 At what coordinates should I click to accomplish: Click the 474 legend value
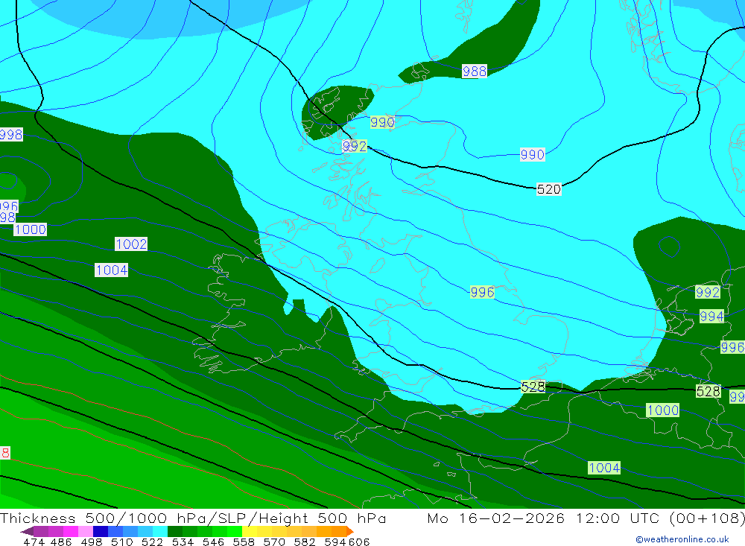point(34,542)
